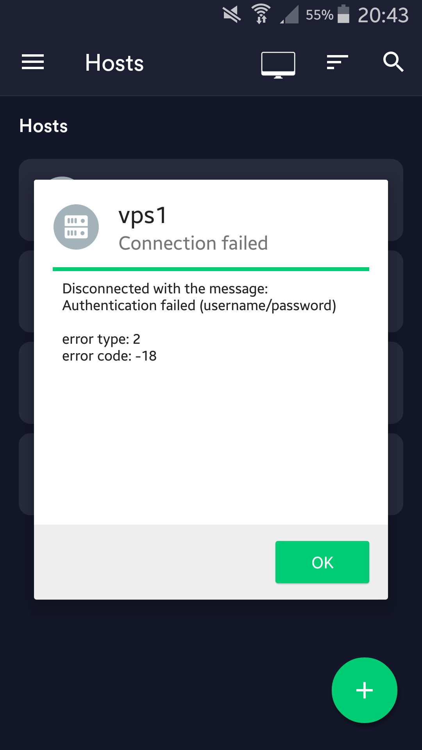Tap the 55% battery percentage text
Image resolution: width=422 pixels, height=750 pixels.
[x=319, y=15]
